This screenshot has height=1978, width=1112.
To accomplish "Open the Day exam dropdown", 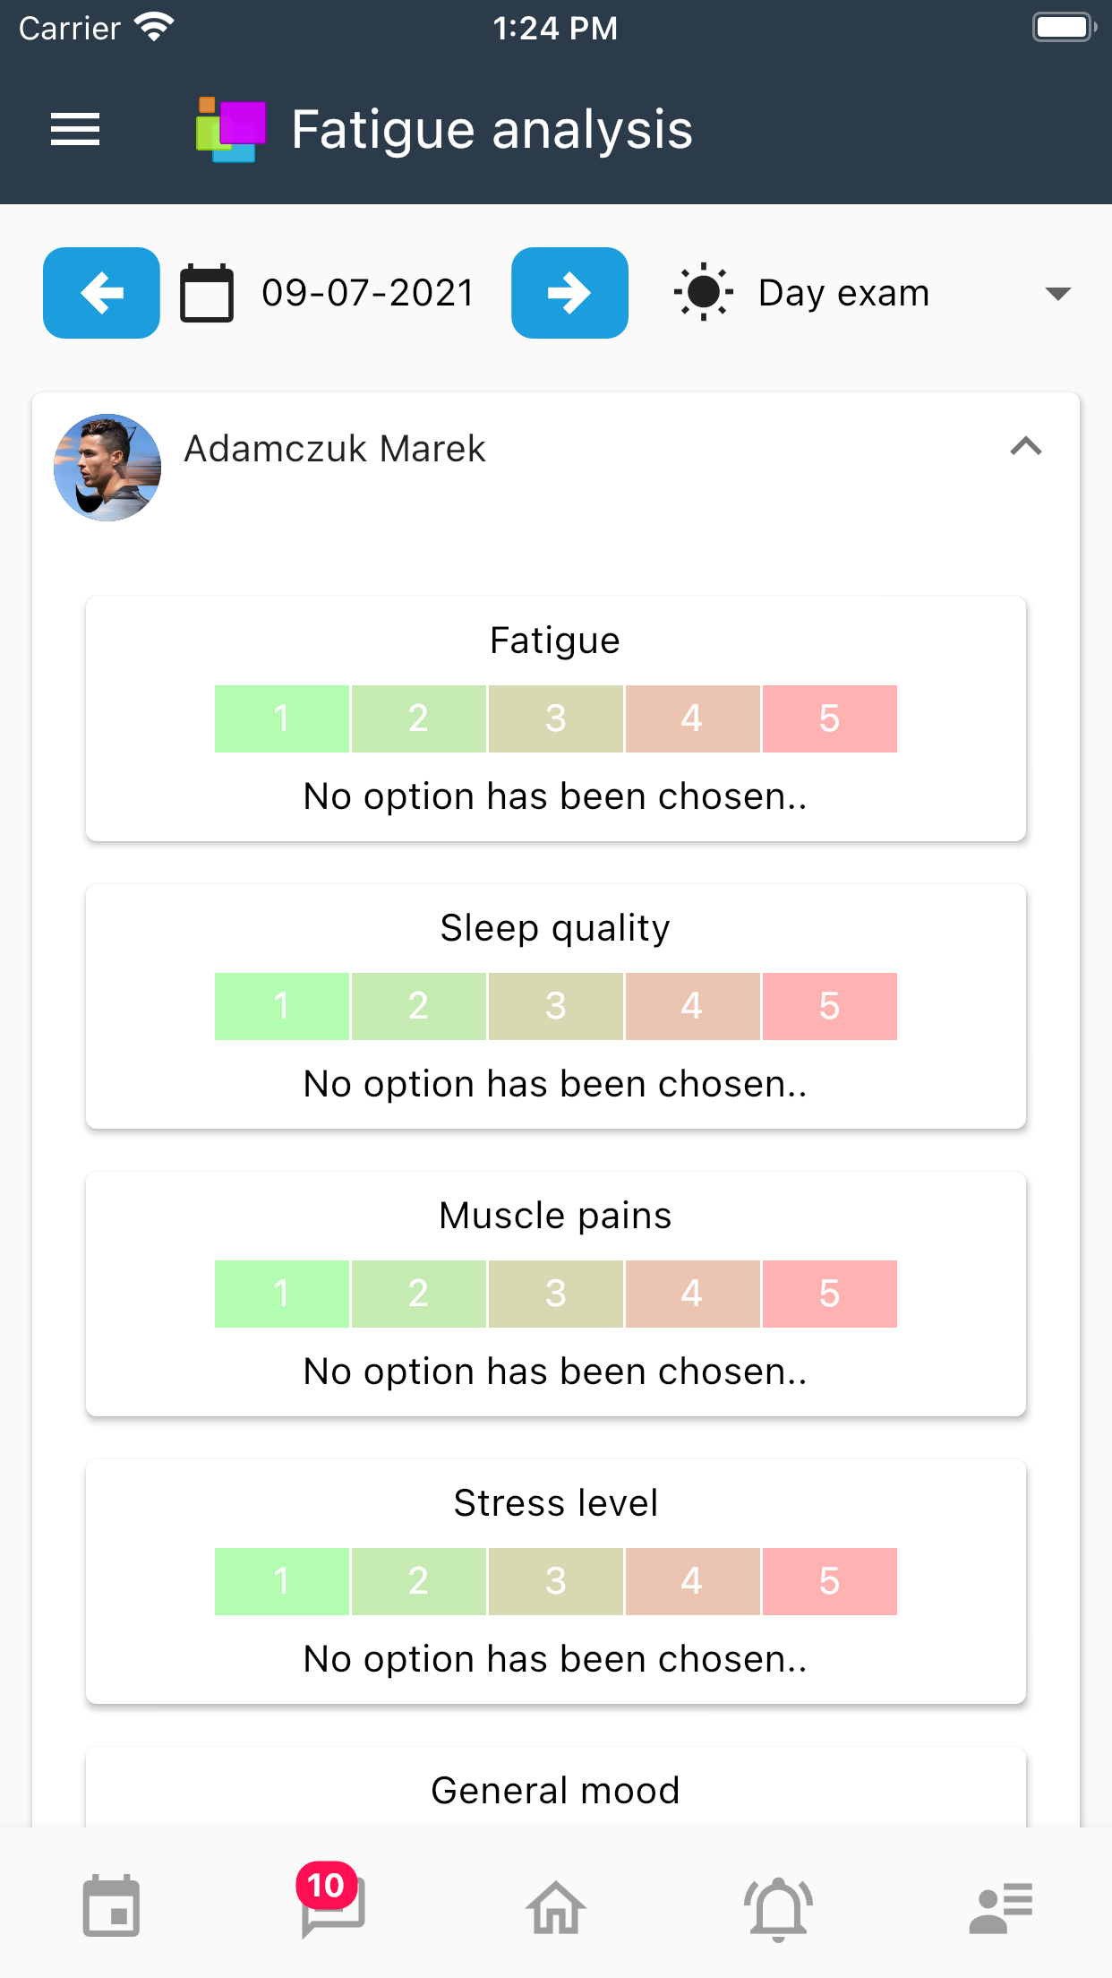I will (873, 293).
